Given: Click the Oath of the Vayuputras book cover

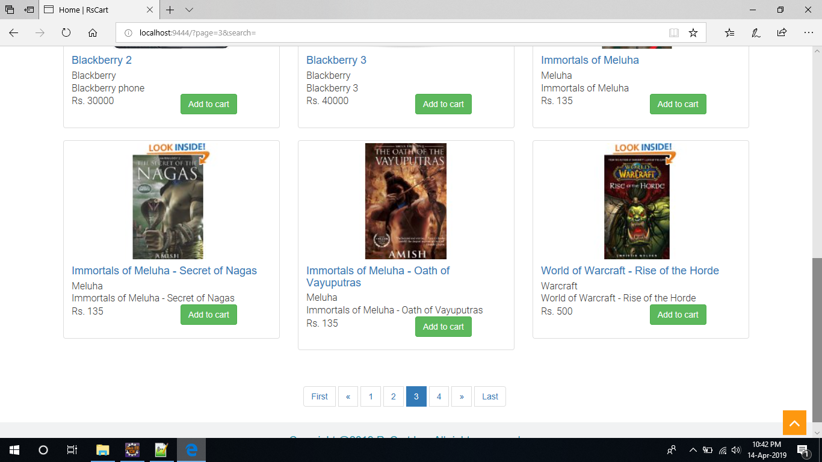Looking at the screenshot, I should pos(406,202).
